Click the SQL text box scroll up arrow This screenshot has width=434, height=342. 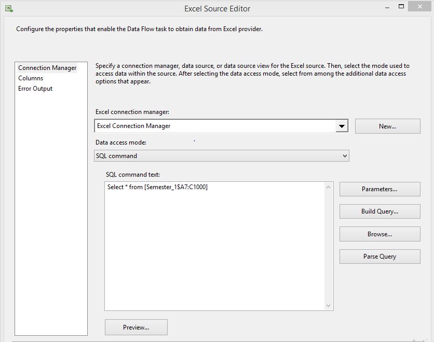[328, 187]
